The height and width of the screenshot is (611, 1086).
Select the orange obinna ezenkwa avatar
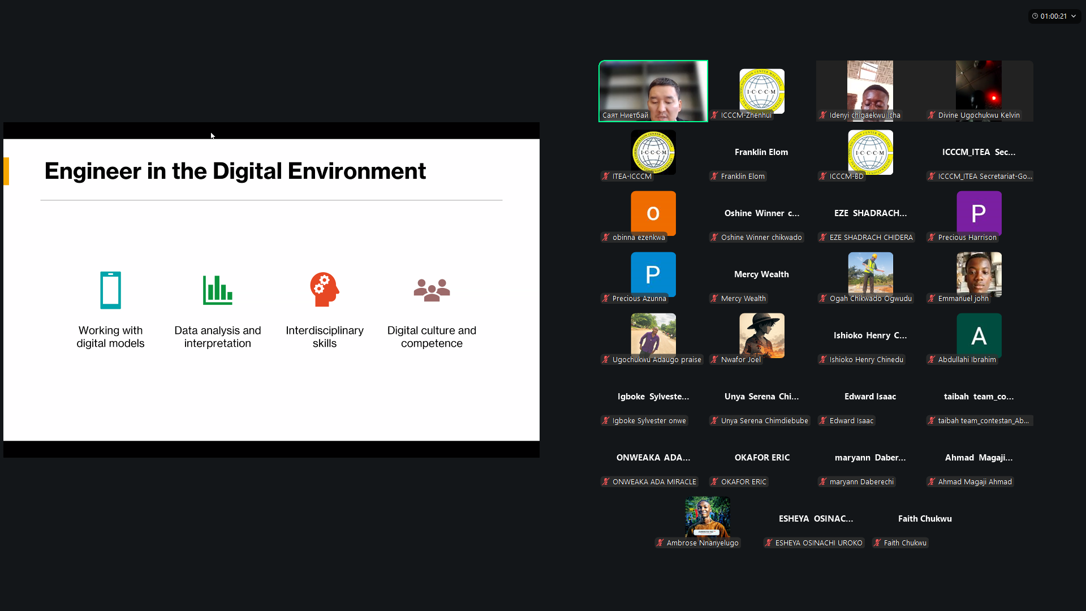click(653, 213)
